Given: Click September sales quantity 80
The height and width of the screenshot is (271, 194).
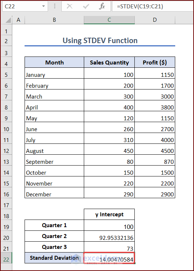Looking at the screenshot, I should coord(109,160).
